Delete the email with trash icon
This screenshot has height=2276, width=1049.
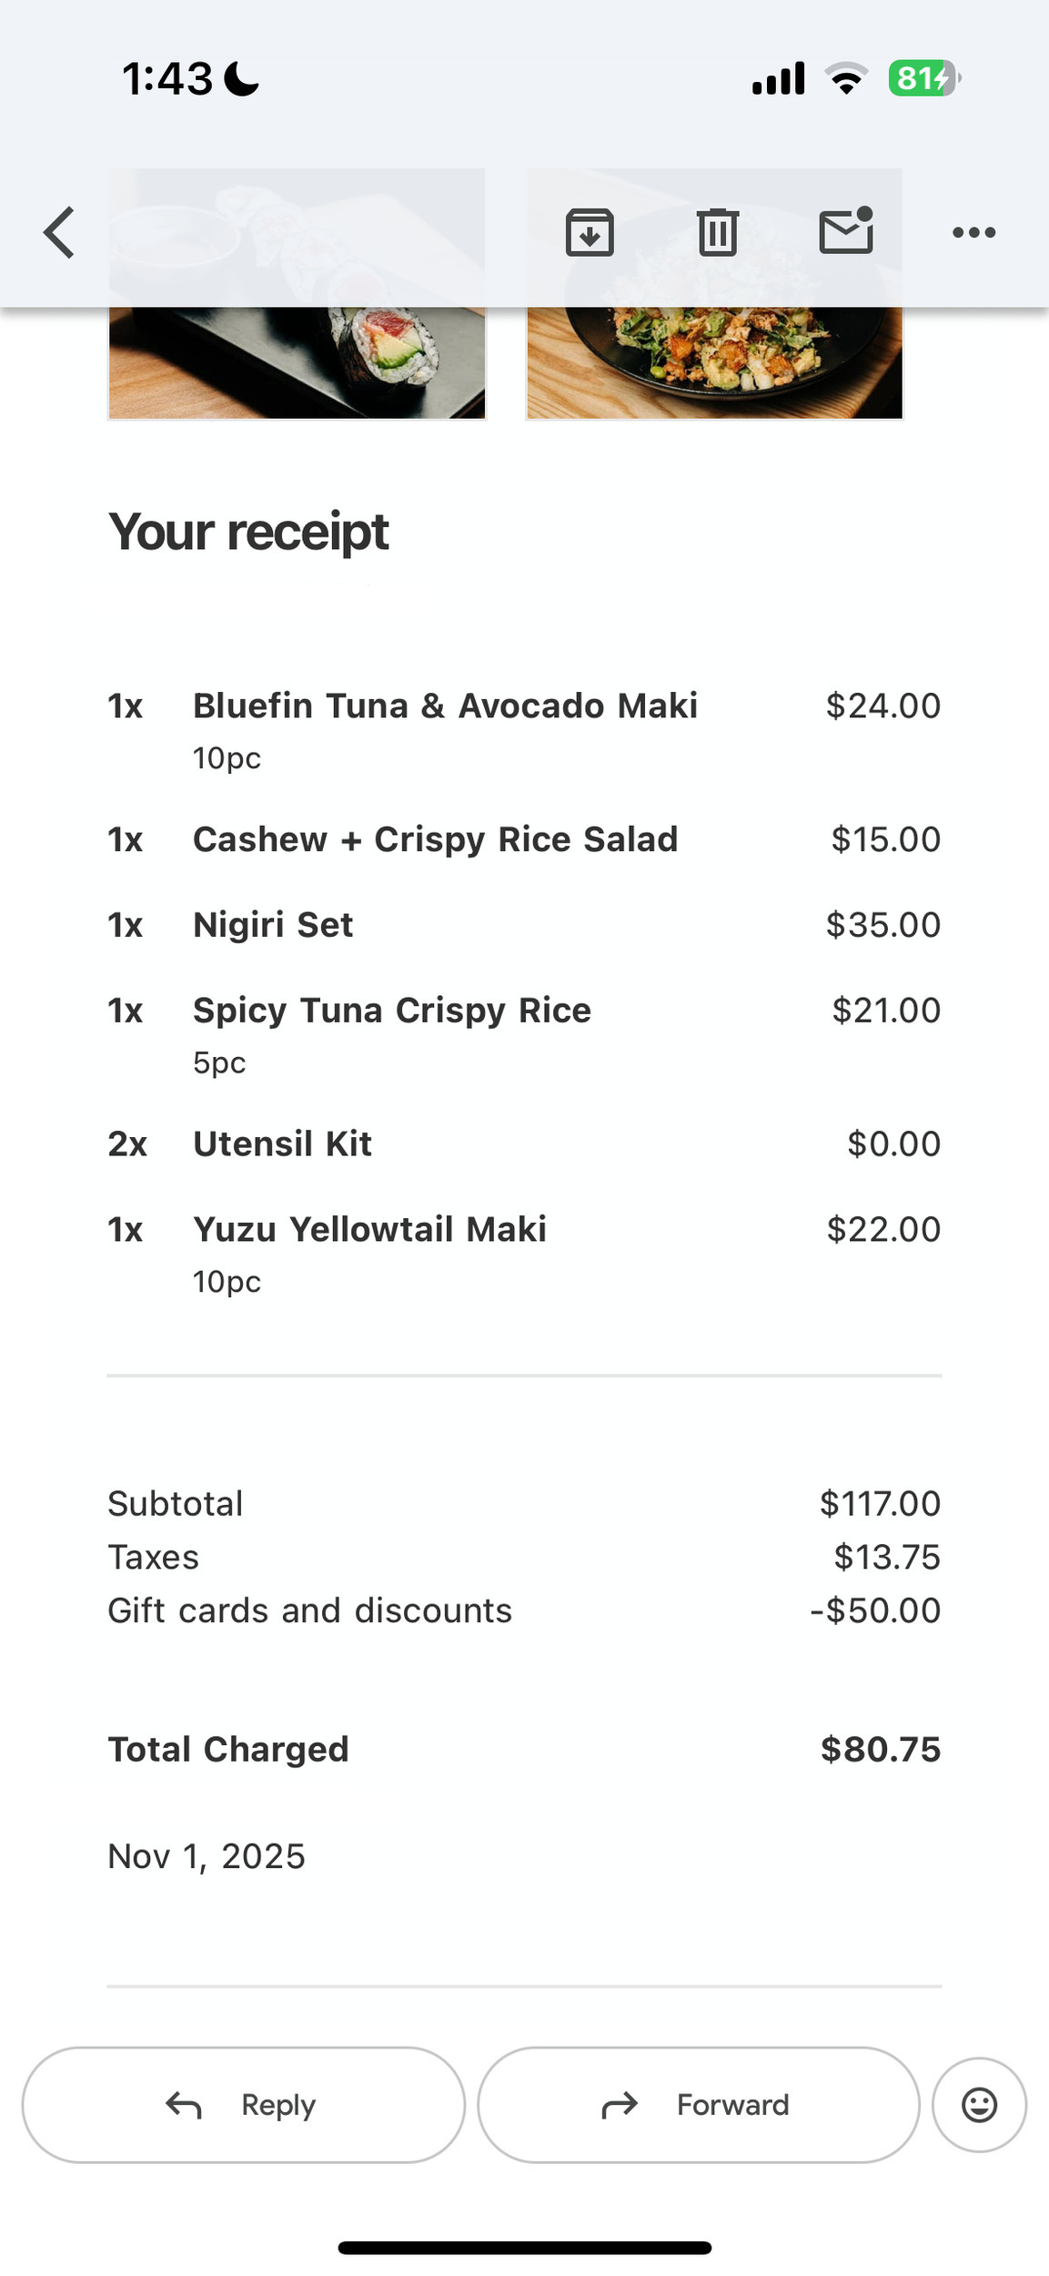pos(718,232)
